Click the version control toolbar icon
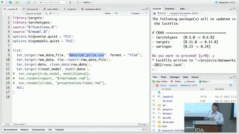The image size is (239, 134). point(70,3)
